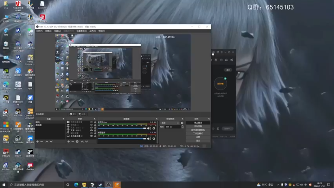This screenshot has height=188, width=334.
Task: Click 停止推流 button in Controls
Action: click(x=198, y=123)
